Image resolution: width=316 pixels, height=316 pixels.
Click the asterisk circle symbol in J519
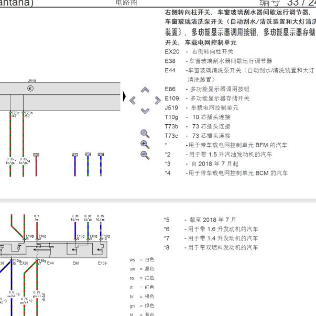[30, 88]
